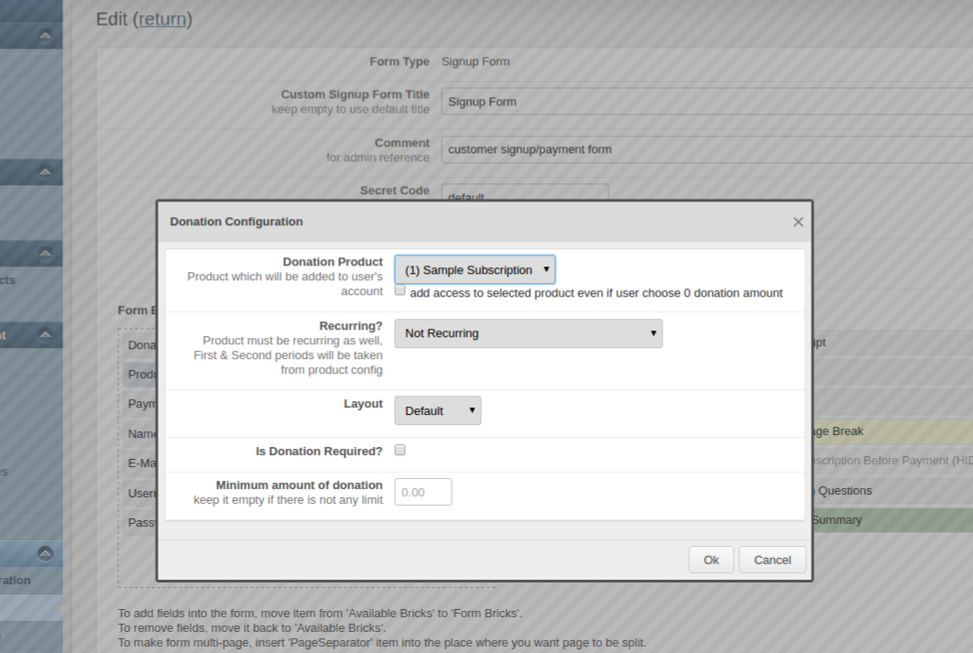Click into the Comment text field

pyautogui.click(x=705, y=149)
